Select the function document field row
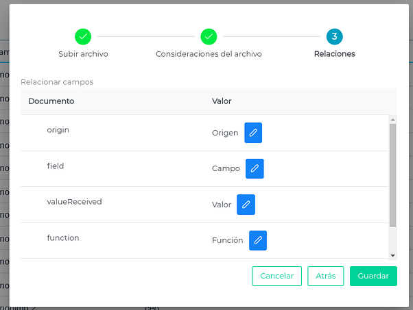The width and height of the screenshot is (413, 310). pyautogui.click(x=63, y=237)
